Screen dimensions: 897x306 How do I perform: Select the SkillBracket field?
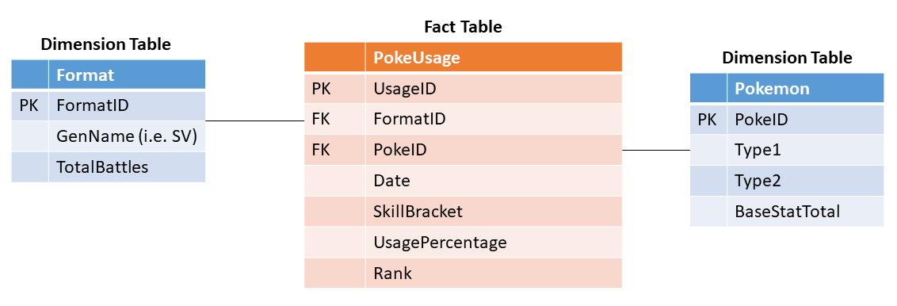tap(463, 212)
